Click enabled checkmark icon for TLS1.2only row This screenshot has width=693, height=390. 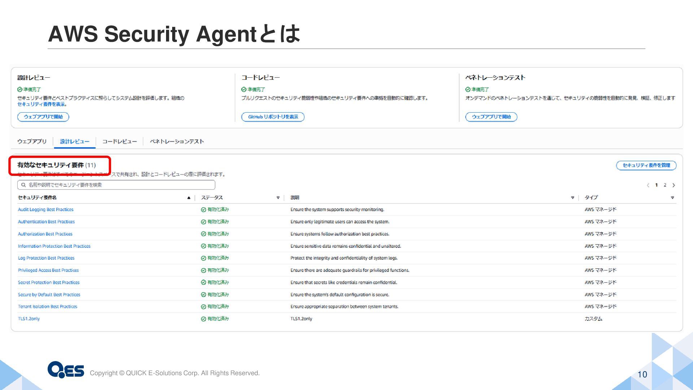pyautogui.click(x=204, y=319)
